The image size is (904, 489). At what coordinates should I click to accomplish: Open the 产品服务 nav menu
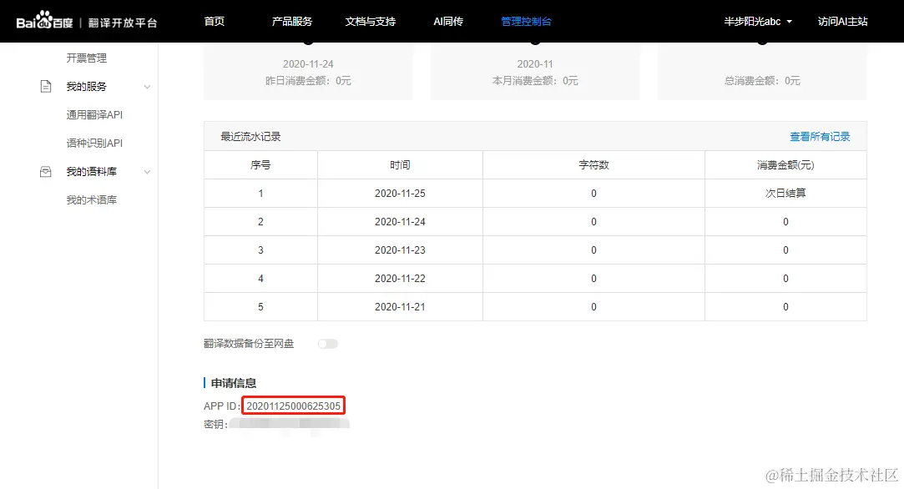291,22
